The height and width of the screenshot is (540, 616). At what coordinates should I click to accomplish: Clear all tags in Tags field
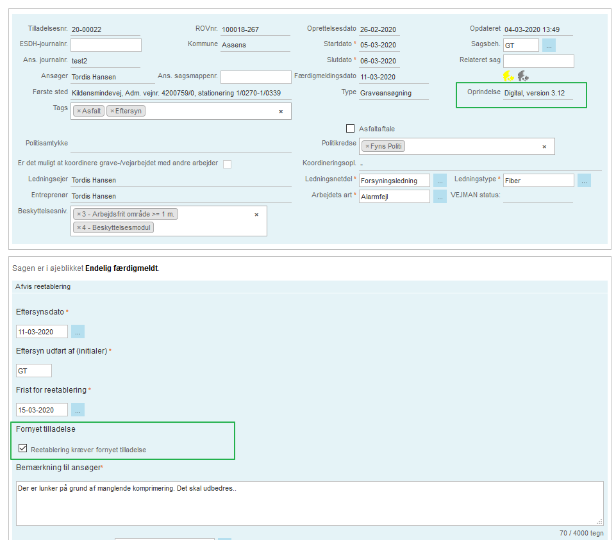tap(280, 111)
